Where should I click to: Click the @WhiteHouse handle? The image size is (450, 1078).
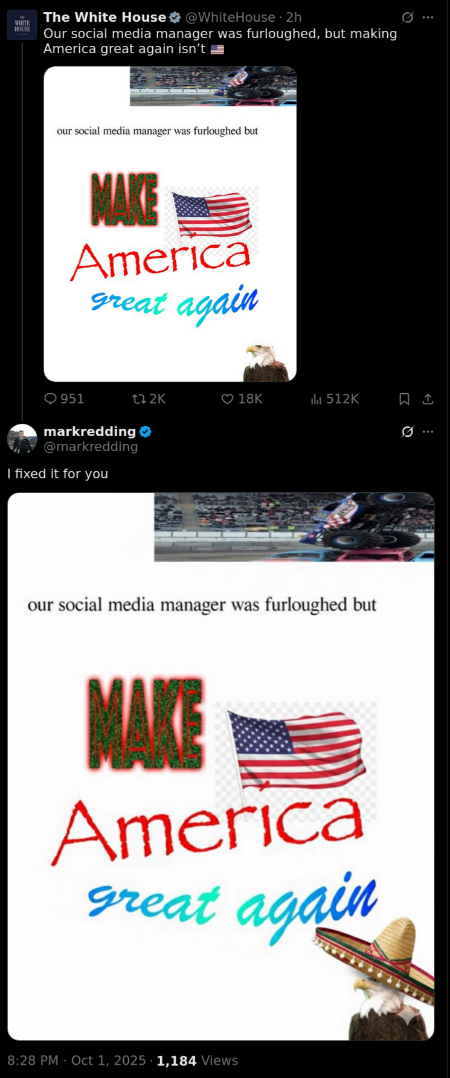(x=230, y=18)
